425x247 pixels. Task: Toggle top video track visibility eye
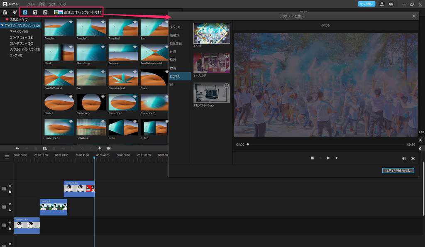(x=10, y=186)
